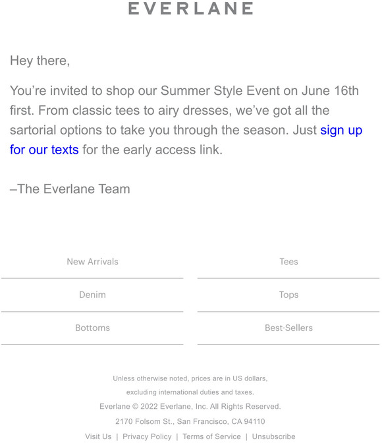View the Best-Sellers category

288,328
